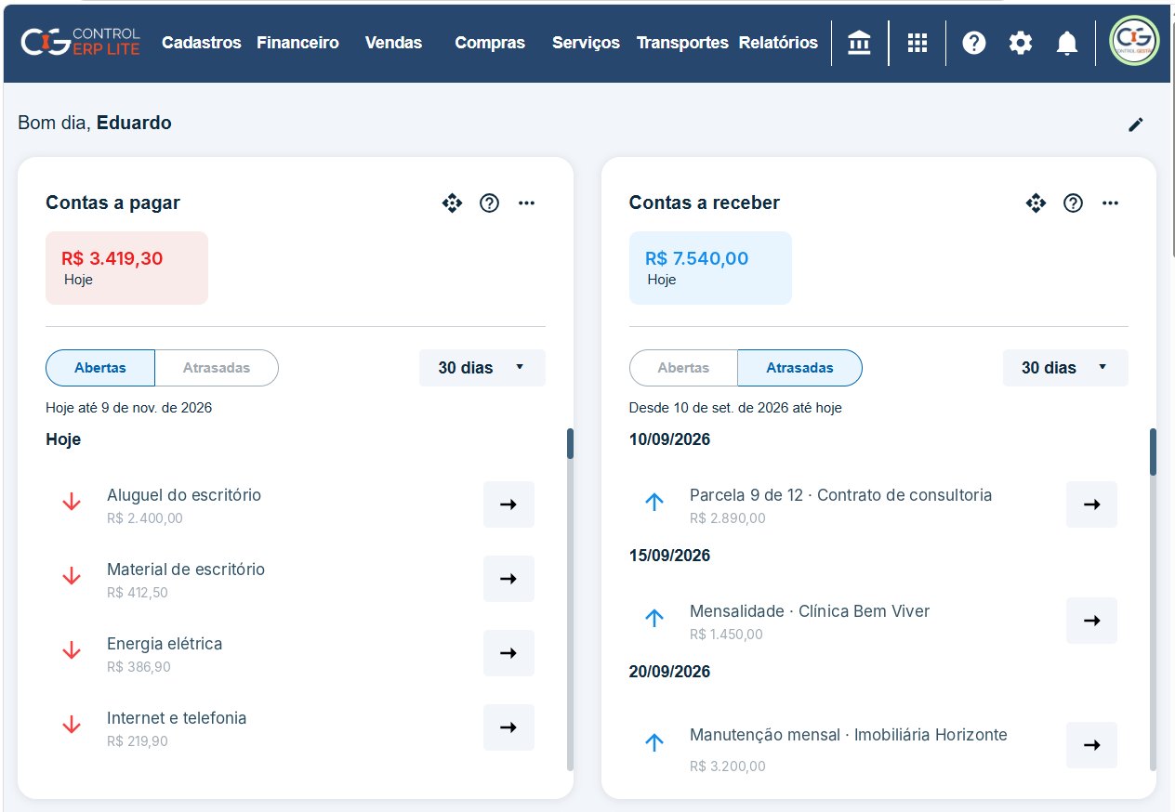Open help icon on Contas a receber card
Viewport: 1175px width, 812px height.
(x=1073, y=203)
